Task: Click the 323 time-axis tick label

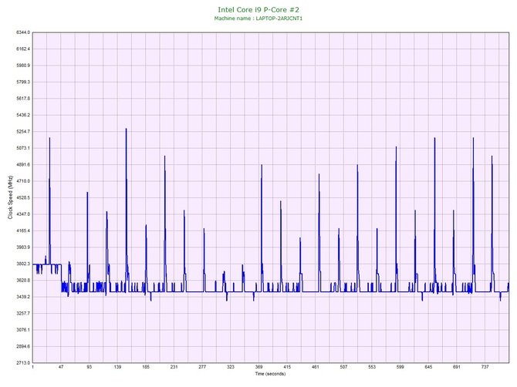Action: click(231, 367)
